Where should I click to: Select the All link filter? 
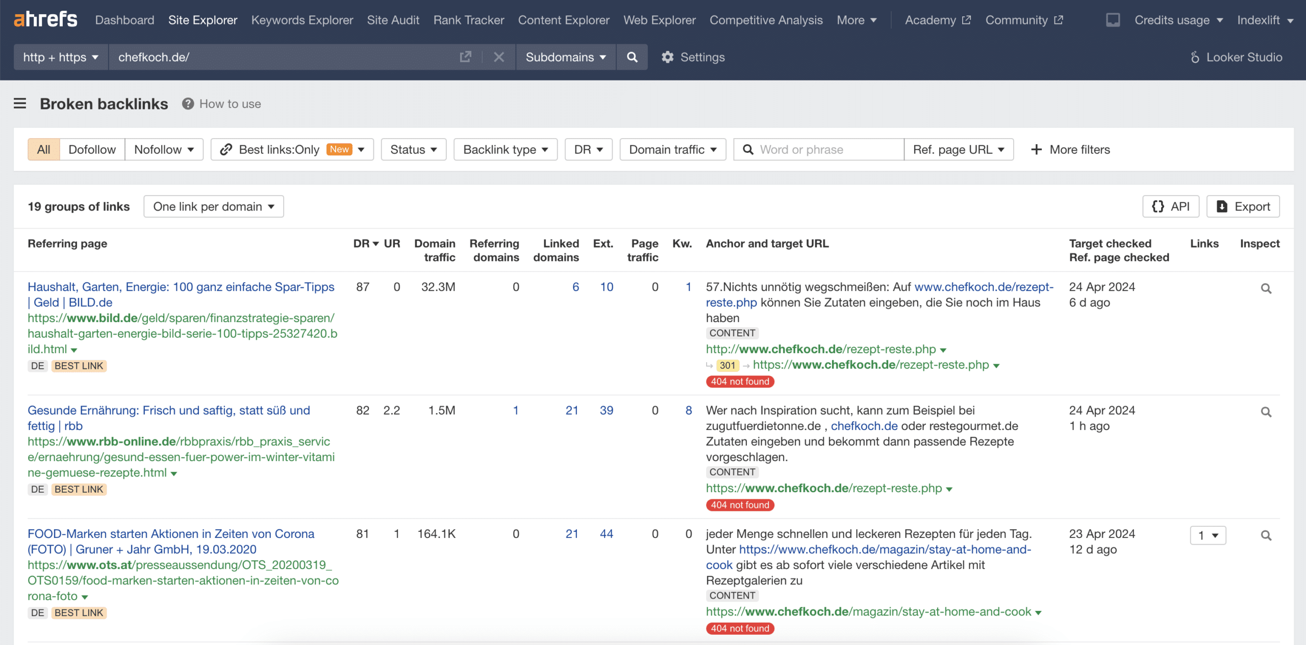(44, 149)
